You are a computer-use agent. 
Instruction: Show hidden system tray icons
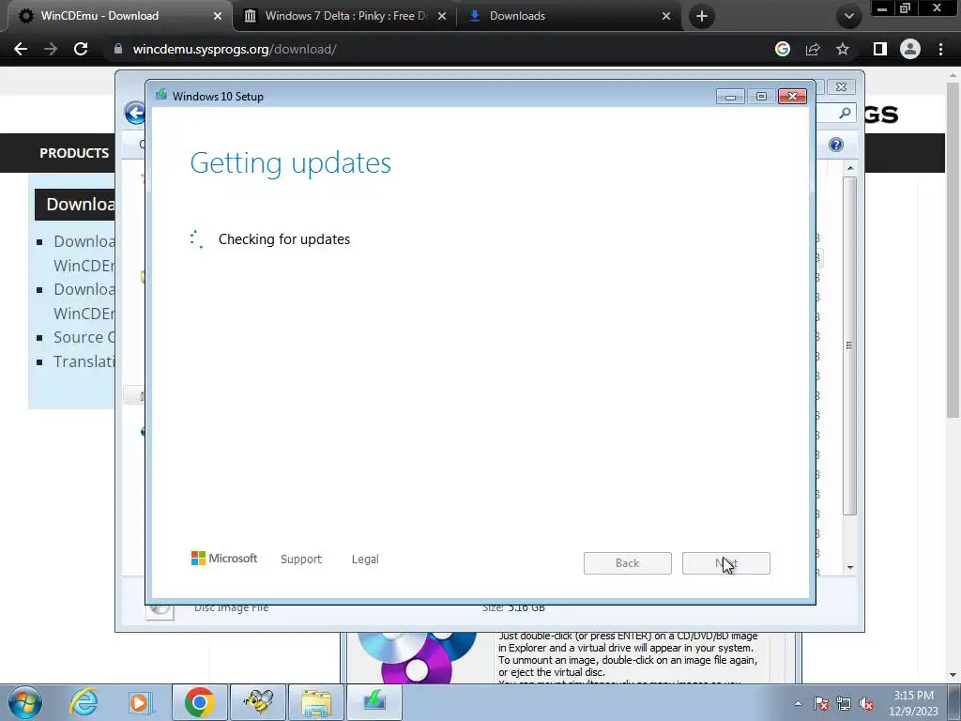click(798, 703)
